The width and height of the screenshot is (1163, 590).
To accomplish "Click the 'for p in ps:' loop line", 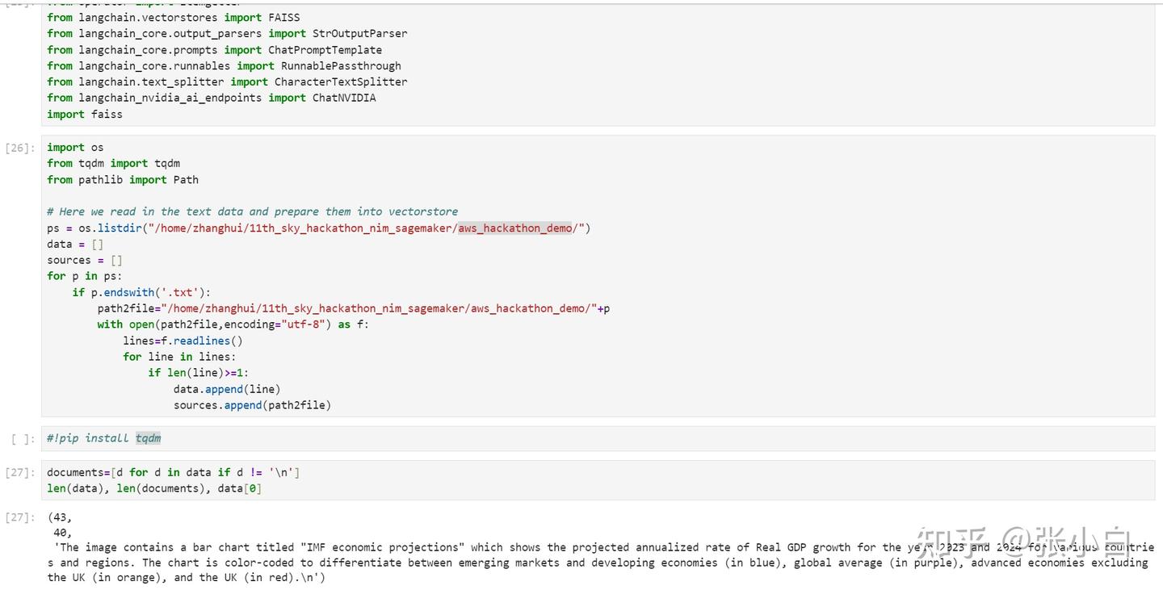I will tap(85, 277).
